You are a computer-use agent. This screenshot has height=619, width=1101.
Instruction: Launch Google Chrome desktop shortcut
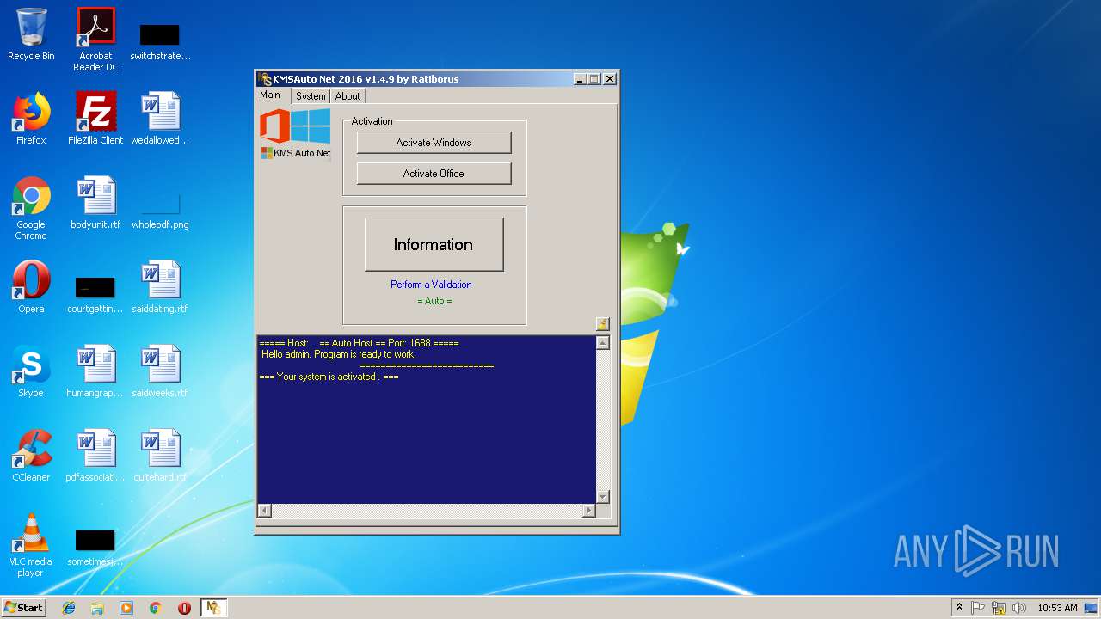tap(31, 208)
